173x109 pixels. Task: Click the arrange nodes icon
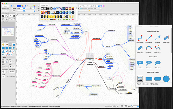coord(3,76)
